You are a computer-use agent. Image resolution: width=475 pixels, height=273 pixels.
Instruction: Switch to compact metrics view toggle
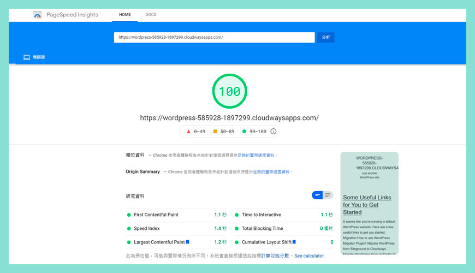317,195
